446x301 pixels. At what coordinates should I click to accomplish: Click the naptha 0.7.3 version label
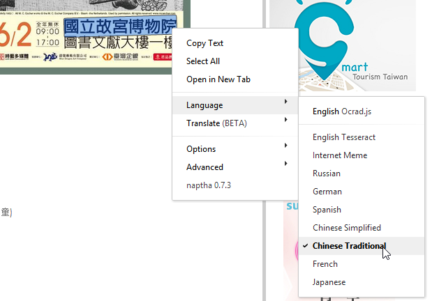[209, 185]
